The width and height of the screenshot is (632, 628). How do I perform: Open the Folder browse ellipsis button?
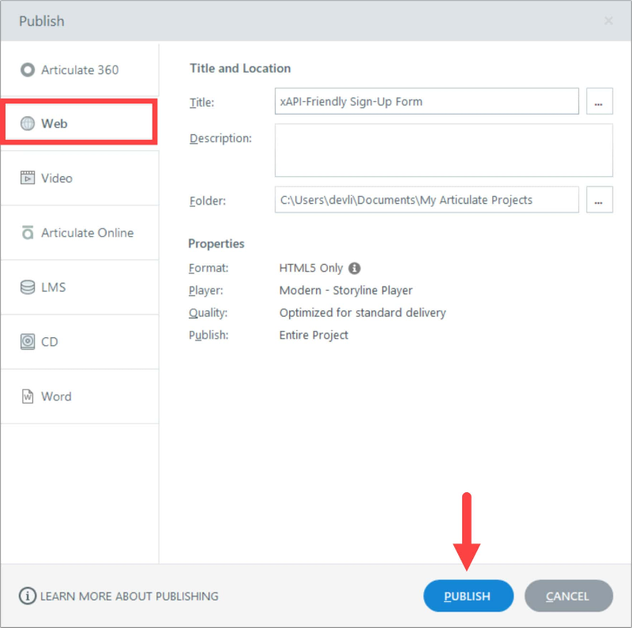tap(600, 200)
